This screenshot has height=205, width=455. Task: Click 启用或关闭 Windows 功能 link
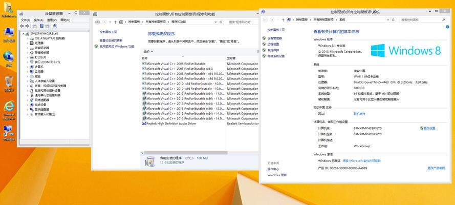click(x=117, y=46)
